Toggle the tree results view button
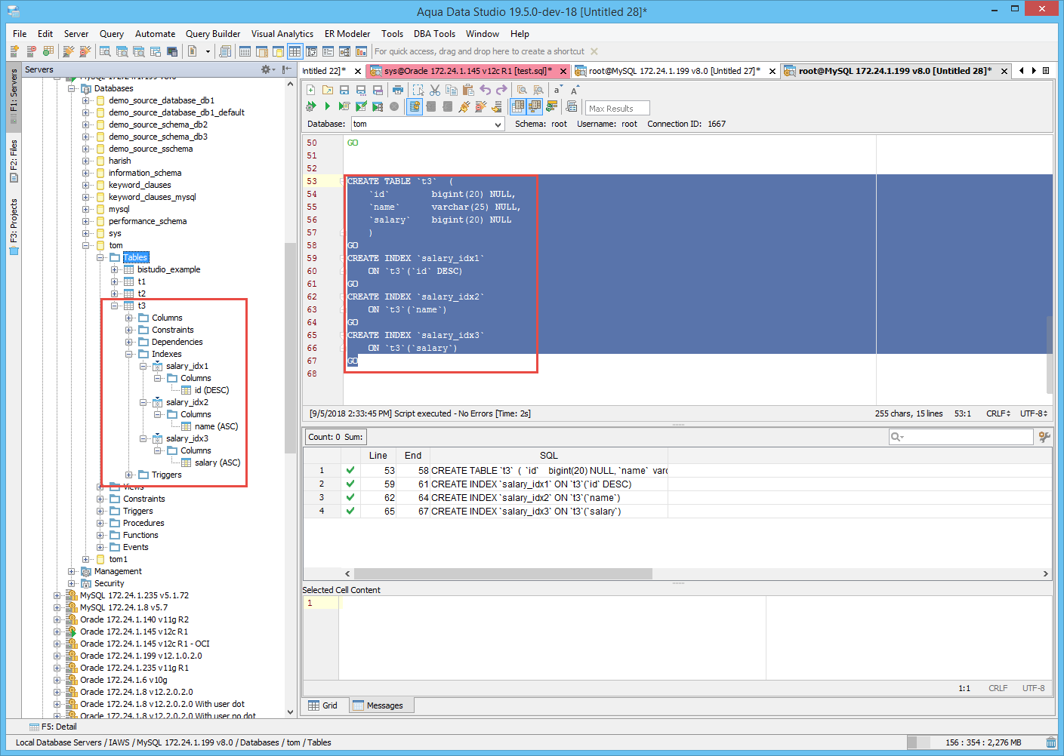Image resolution: width=1064 pixels, height=756 pixels. (535, 106)
